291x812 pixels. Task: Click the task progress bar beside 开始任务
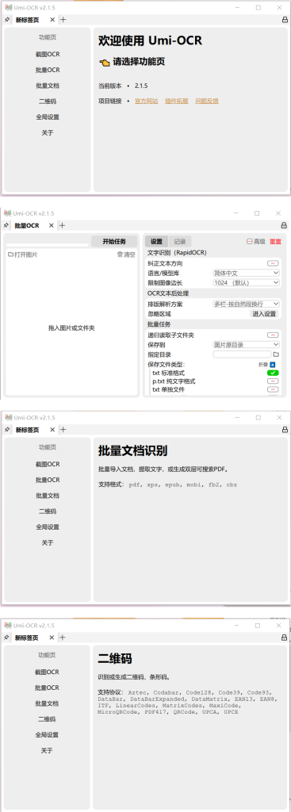pos(48,244)
